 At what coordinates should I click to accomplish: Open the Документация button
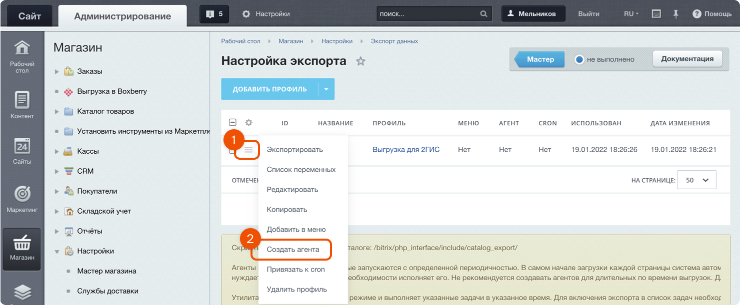[687, 58]
